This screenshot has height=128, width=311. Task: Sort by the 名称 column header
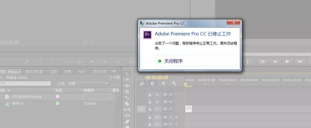[x=2, y=91]
